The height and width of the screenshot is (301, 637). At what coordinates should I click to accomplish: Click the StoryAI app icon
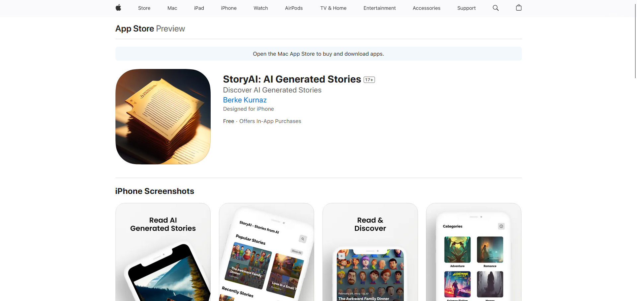click(163, 117)
